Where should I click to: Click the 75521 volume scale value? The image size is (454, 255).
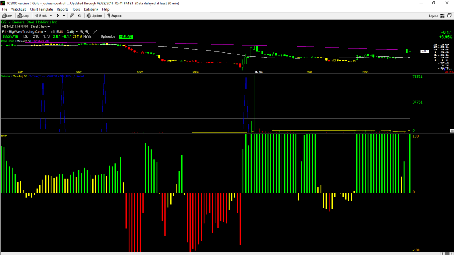click(x=417, y=77)
